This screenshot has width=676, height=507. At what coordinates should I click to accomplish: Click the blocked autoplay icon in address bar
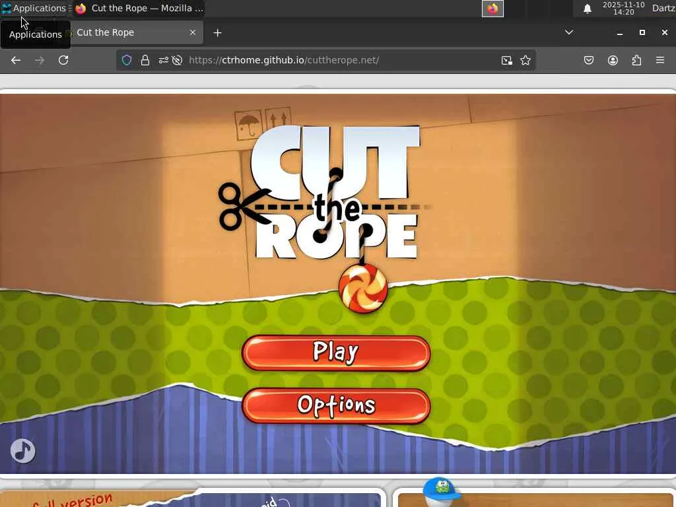(x=177, y=60)
